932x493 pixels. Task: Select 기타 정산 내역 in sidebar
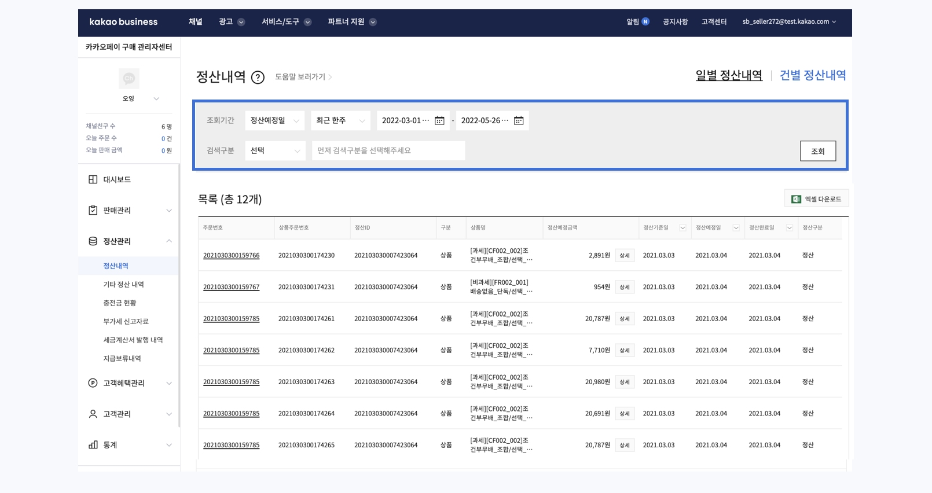pos(123,284)
